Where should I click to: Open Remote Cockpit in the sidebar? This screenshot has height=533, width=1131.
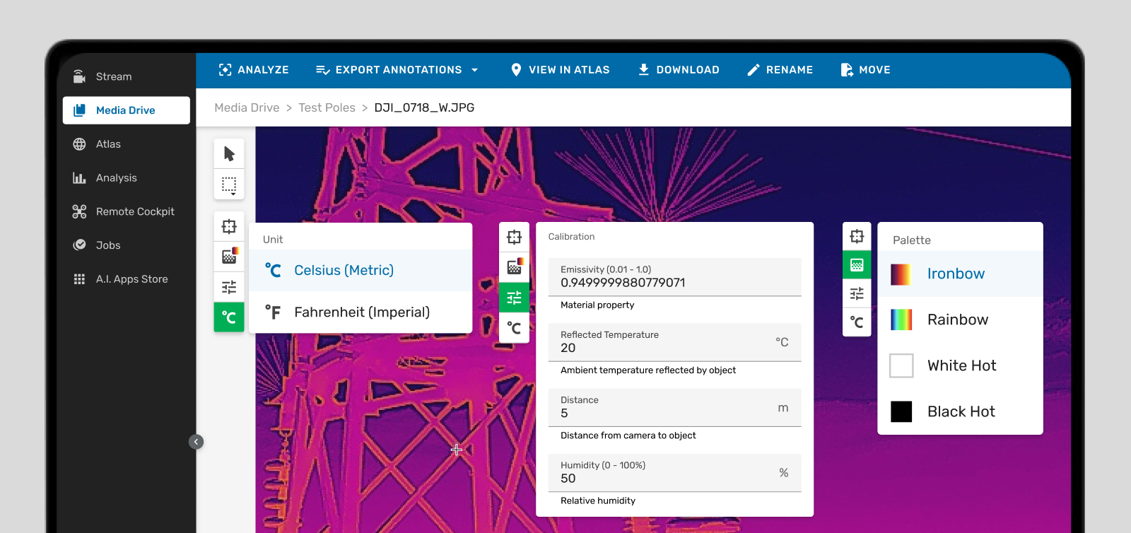point(134,211)
